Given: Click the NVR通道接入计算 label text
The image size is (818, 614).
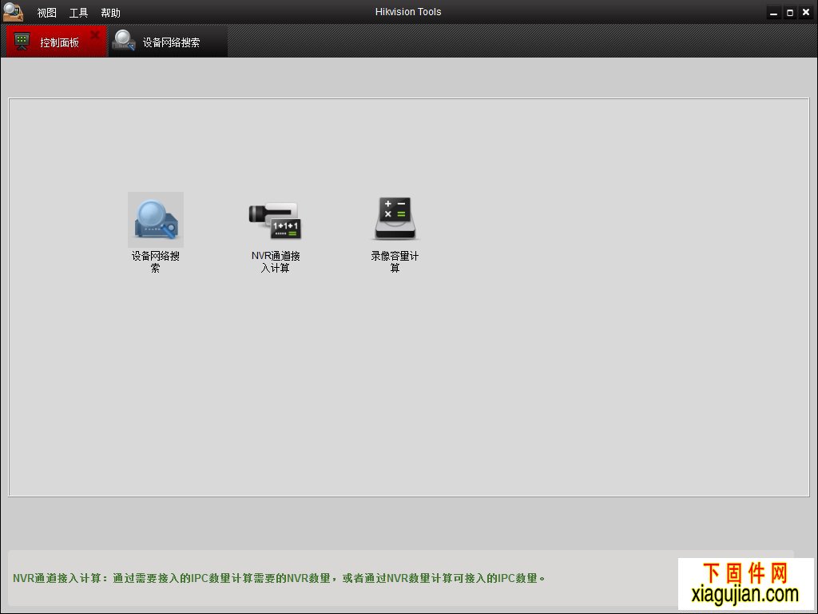Looking at the screenshot, I should pyautogui.click(x=276, y=261).
